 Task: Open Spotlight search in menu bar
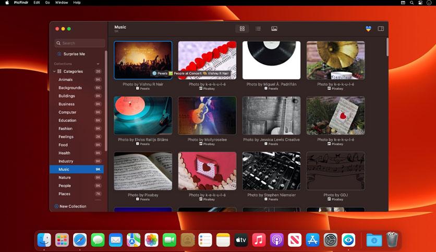pyautogui.click(x=411, y=3)
